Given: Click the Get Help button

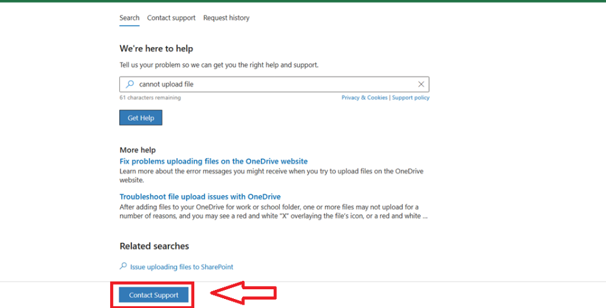Looking at the screenshot, I should (140, 118).
